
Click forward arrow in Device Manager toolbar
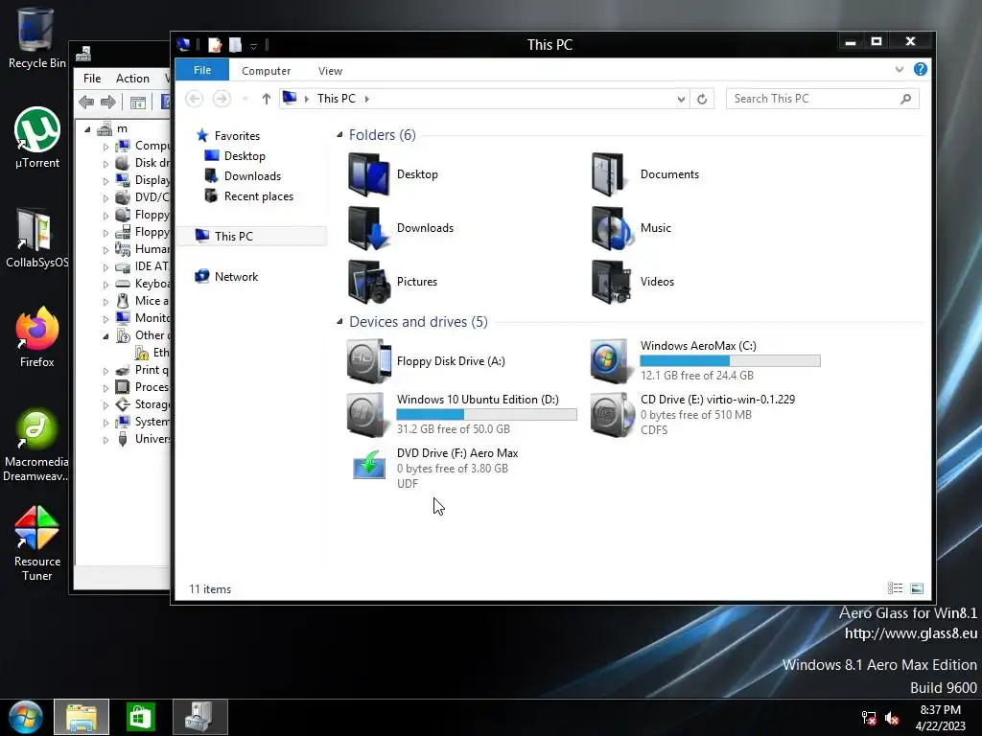click(x=108, y=102)
